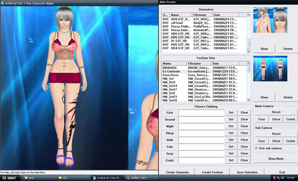This screenshot has width=298, height=181.
Task: Click the First clothing input field
Action: 201,113
